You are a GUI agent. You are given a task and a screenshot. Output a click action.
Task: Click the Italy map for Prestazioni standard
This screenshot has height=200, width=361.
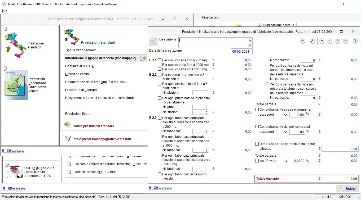[x=16, y=45]
